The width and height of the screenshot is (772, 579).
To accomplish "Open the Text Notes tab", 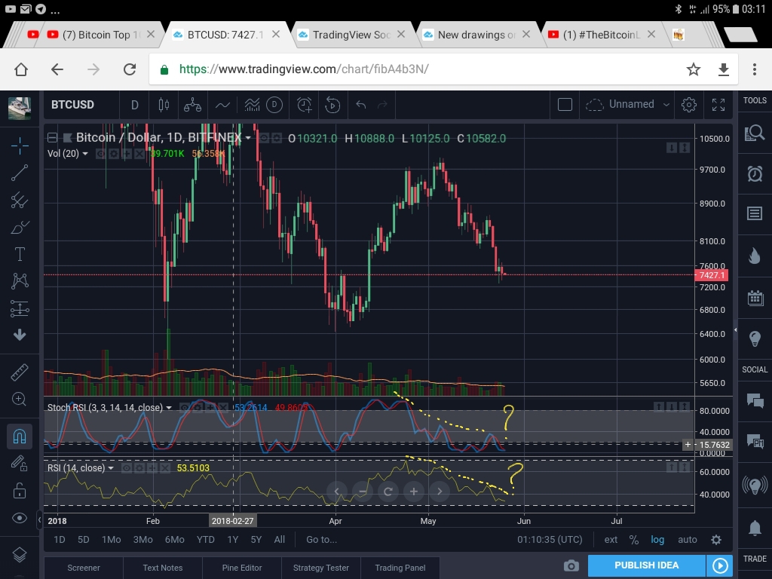I will 163,568.
